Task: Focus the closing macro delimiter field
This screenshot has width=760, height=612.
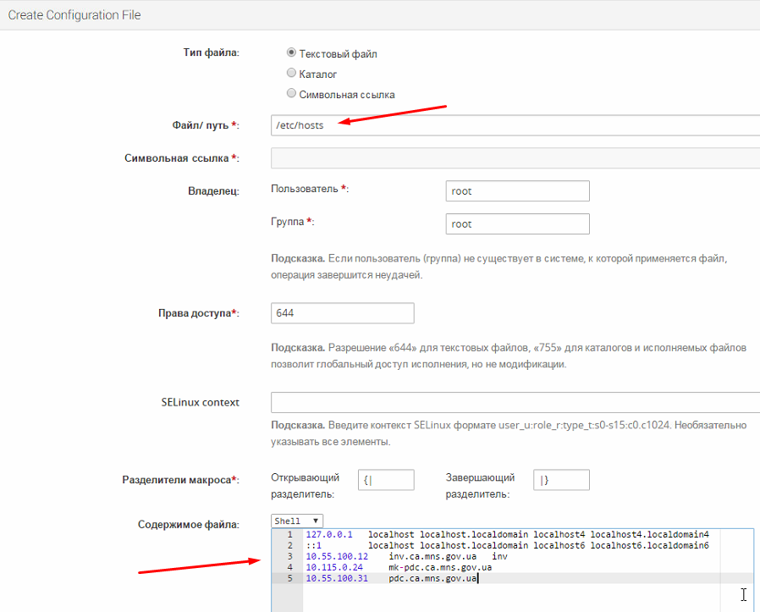Action: click(561, 480)
